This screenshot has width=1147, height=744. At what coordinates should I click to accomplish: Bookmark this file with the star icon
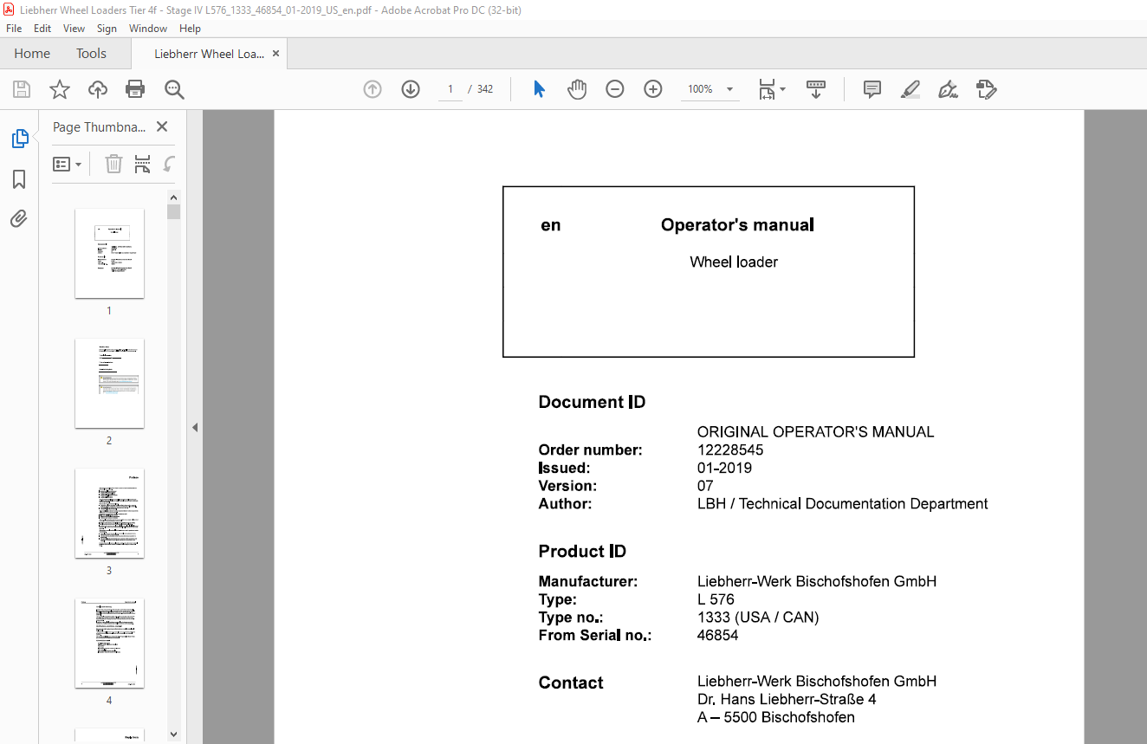(x=59, y=89)
